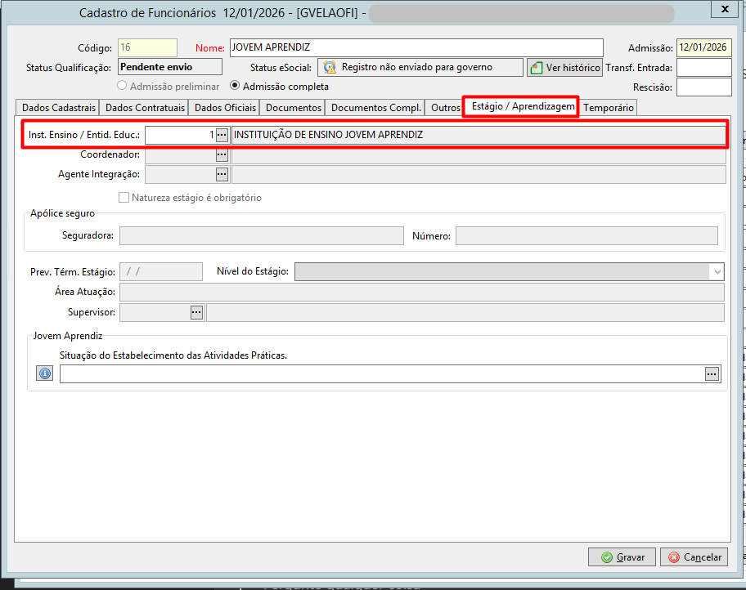This screenshot has height=590, width=746.
Task: Open Situação do Estabelecimento ellipsis selector
Action: tap(712, 374)
